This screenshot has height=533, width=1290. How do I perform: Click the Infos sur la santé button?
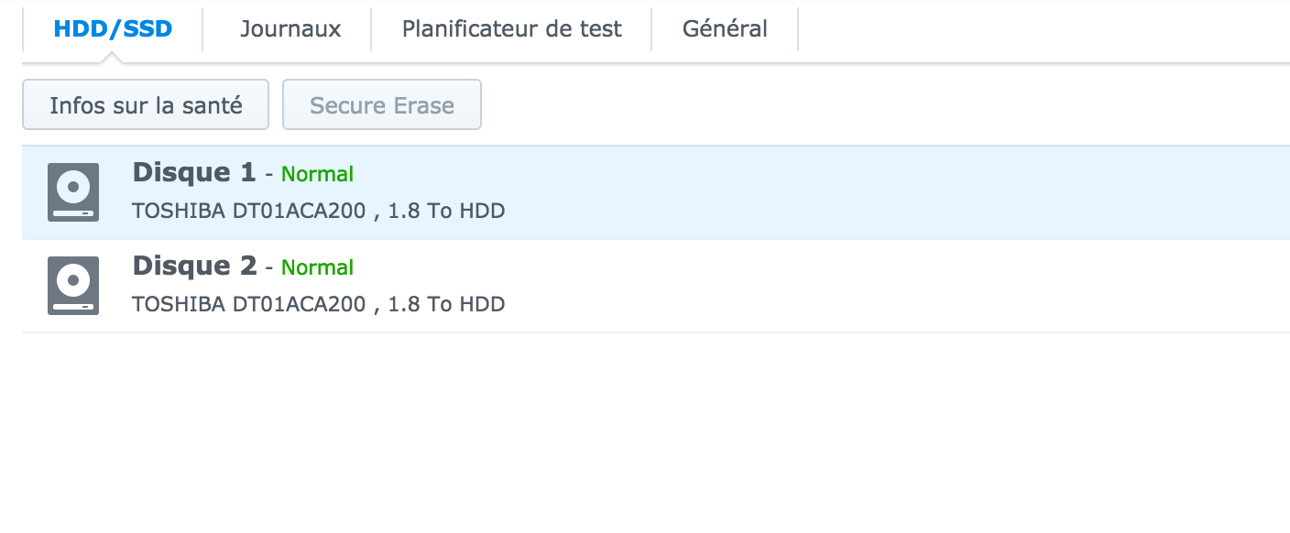(146, 105)
